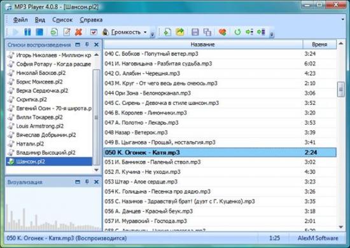This screenshot has width=350, height=248.
Task: Click the save list floppy disk icon
Action: 195,32
